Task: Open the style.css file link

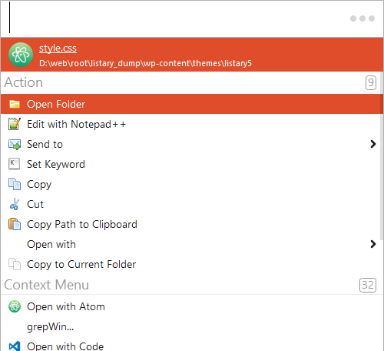Action: tap(58, 48)
